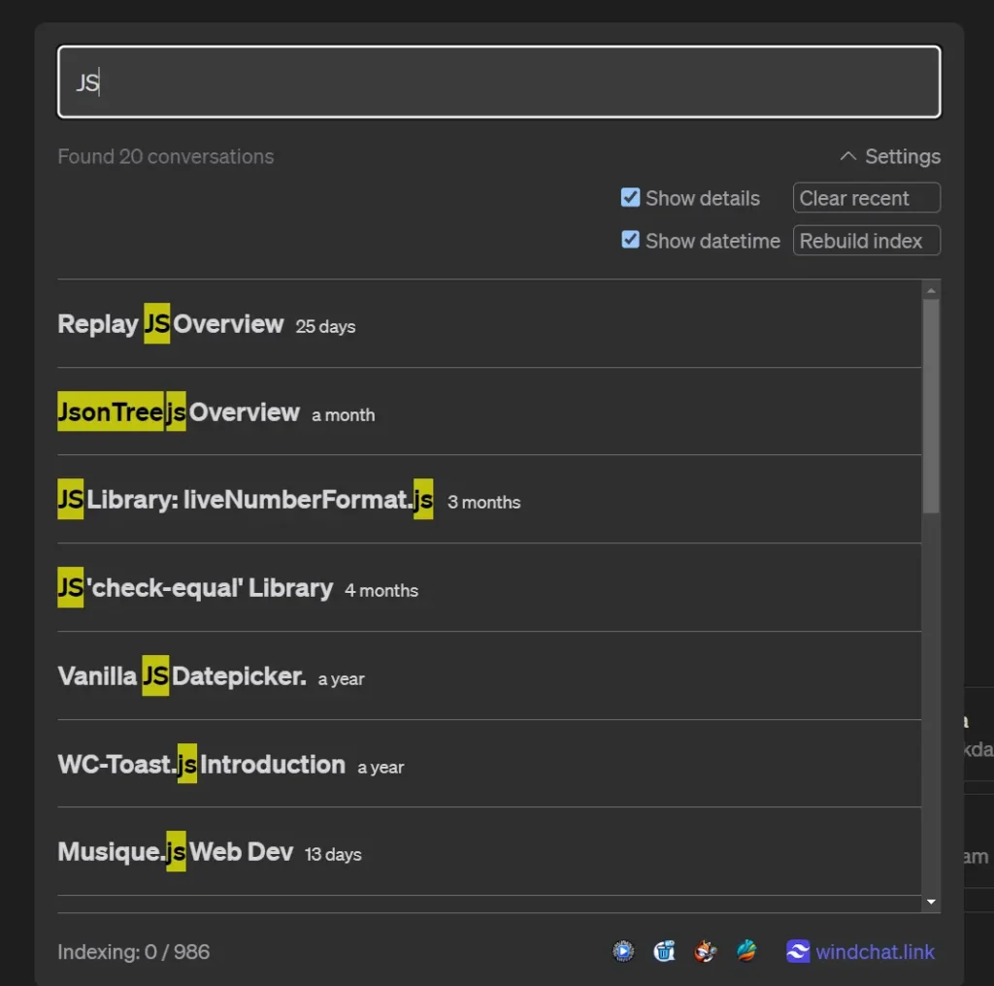This screenshot has width=994, height=986.
Task: Collapse the Settings section via its chevron
Action: [845, 155]
